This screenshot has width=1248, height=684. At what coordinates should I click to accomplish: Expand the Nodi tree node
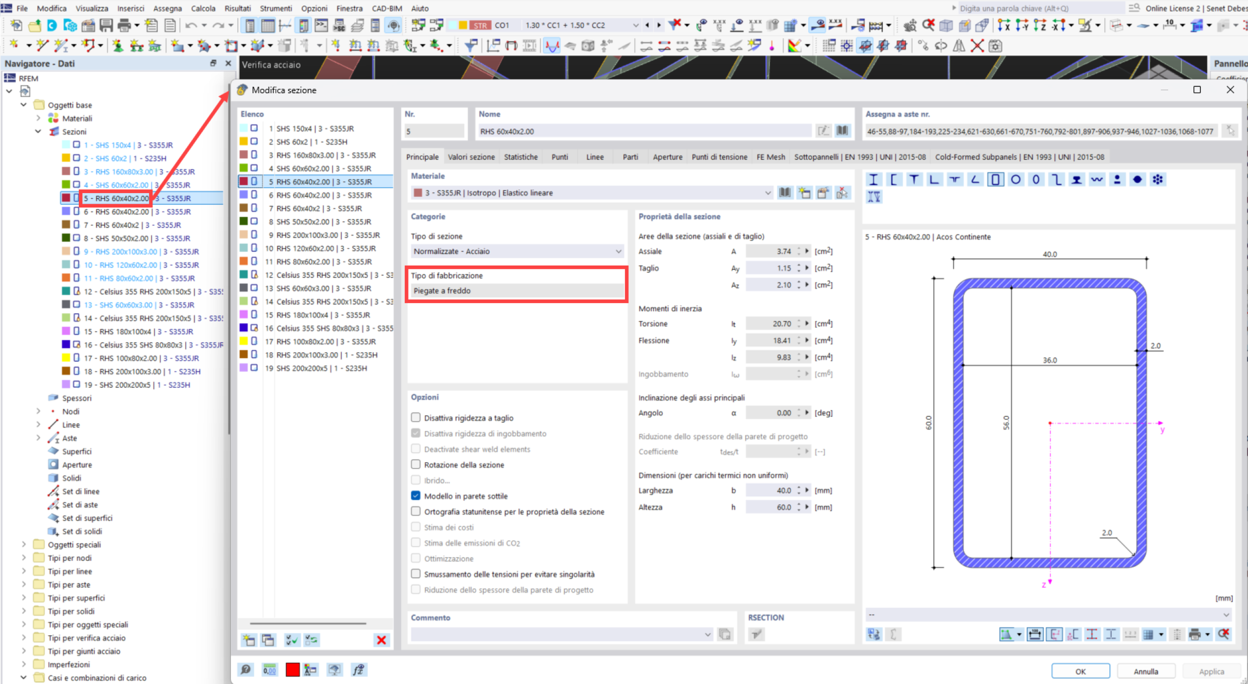click(x=38, y=412)
